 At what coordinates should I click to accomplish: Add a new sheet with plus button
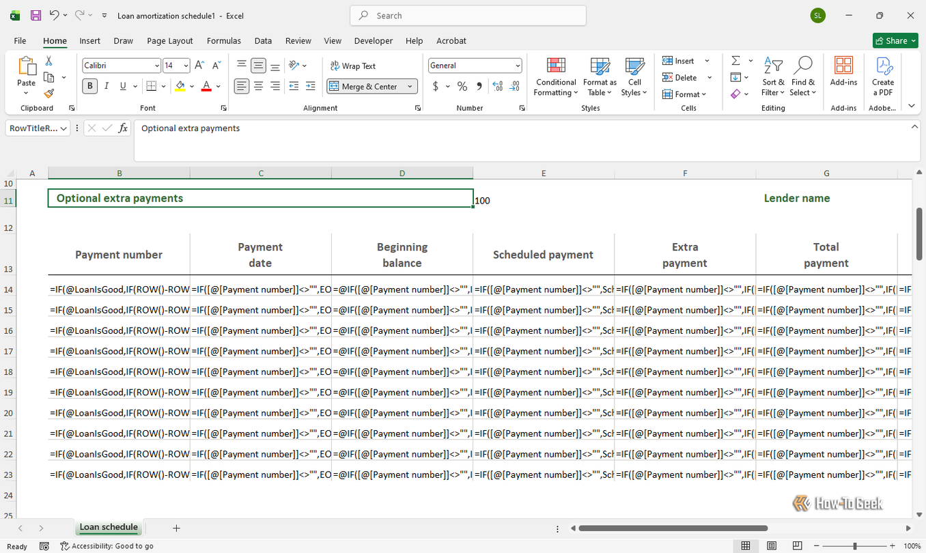tap(176, 528)
